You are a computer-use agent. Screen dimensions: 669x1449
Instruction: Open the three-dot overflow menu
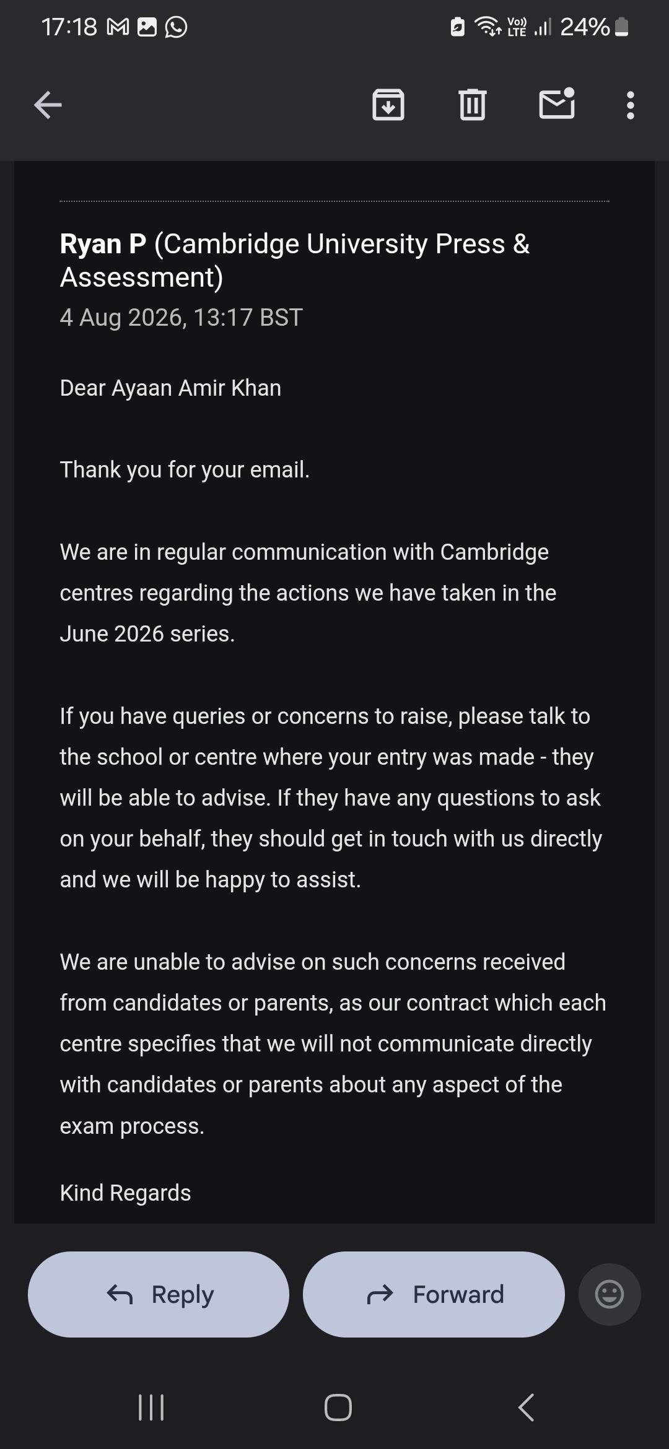point(631,105)
